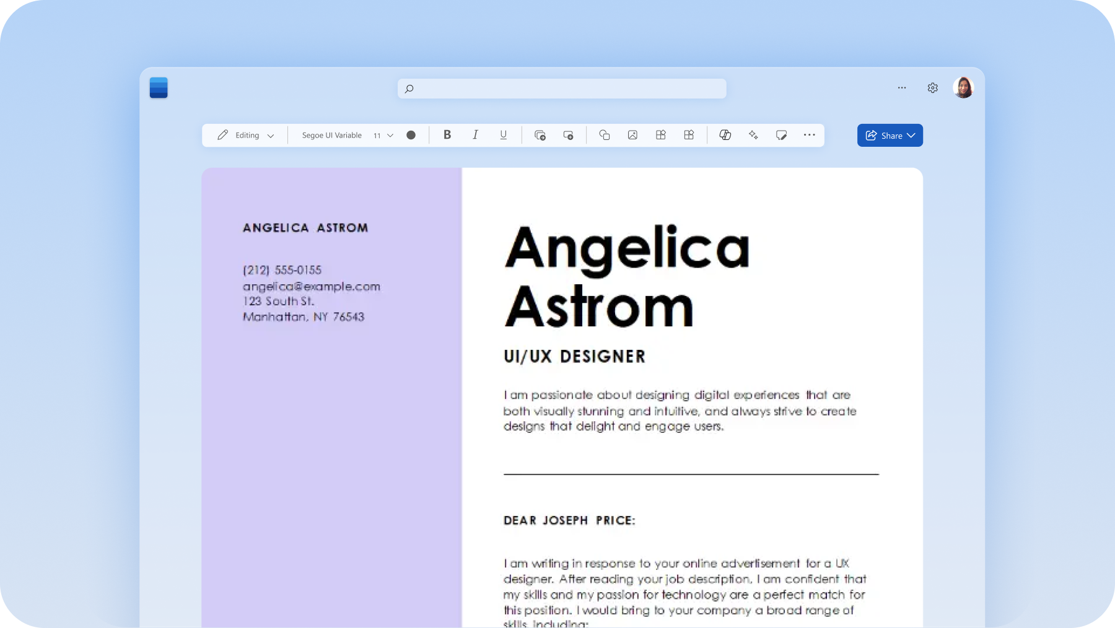Image resolution: width=1115 pixels, height=628 pixels.
Task: Click the sparkles auto-rewrite icon
Action: [753, 135]
